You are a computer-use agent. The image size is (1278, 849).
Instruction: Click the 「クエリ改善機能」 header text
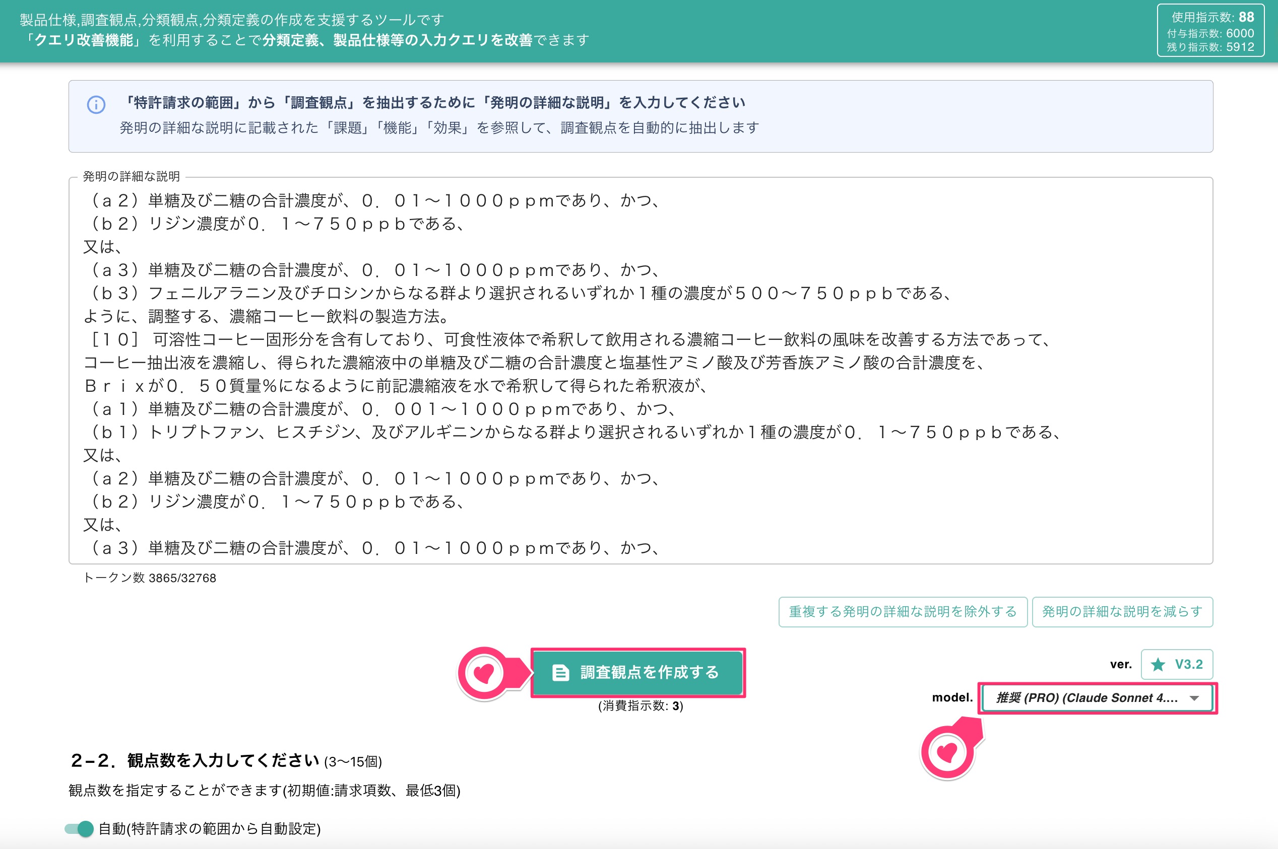84,40
